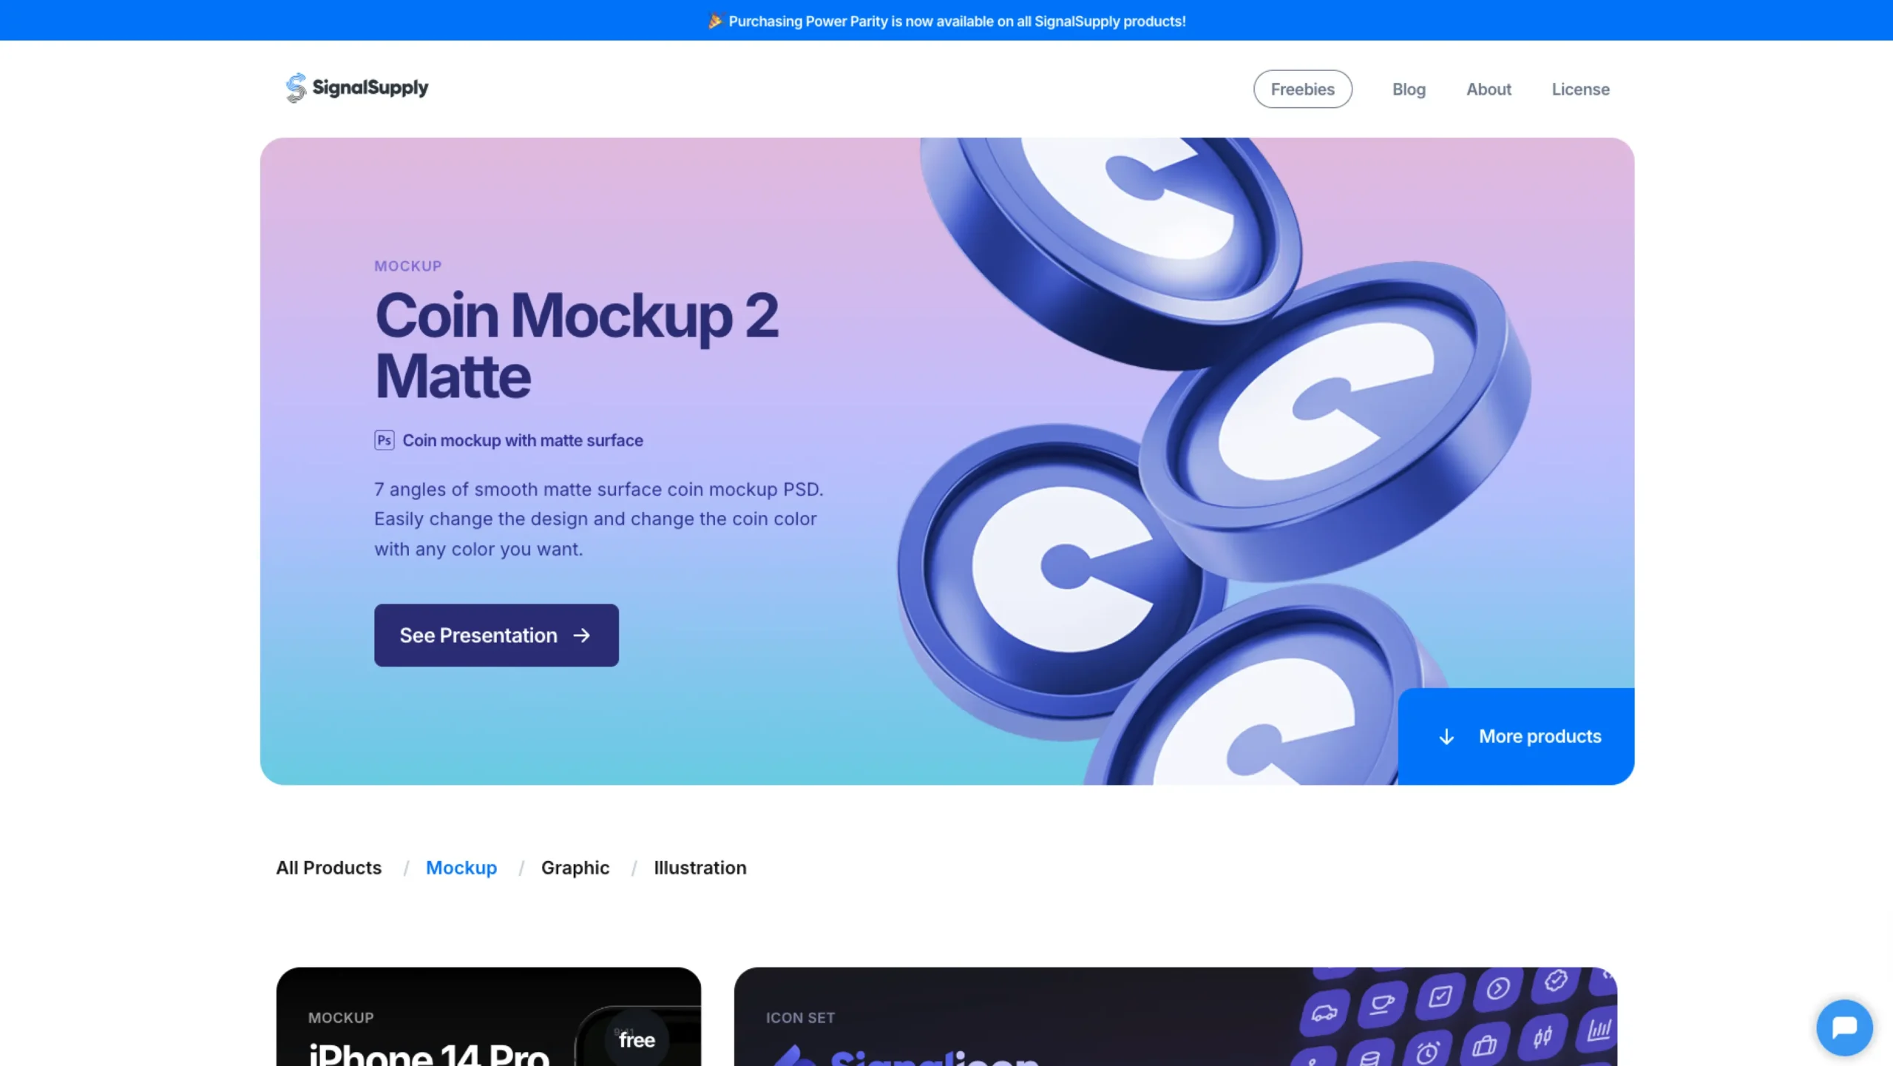Switch to the Graphic category

[x=575, y=868]
